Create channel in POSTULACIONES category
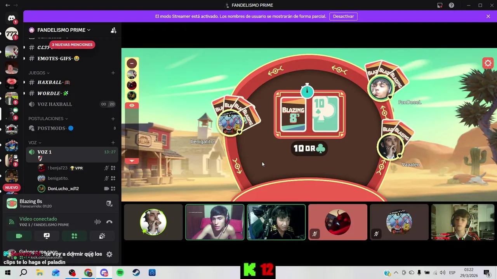 pos(113,119)
